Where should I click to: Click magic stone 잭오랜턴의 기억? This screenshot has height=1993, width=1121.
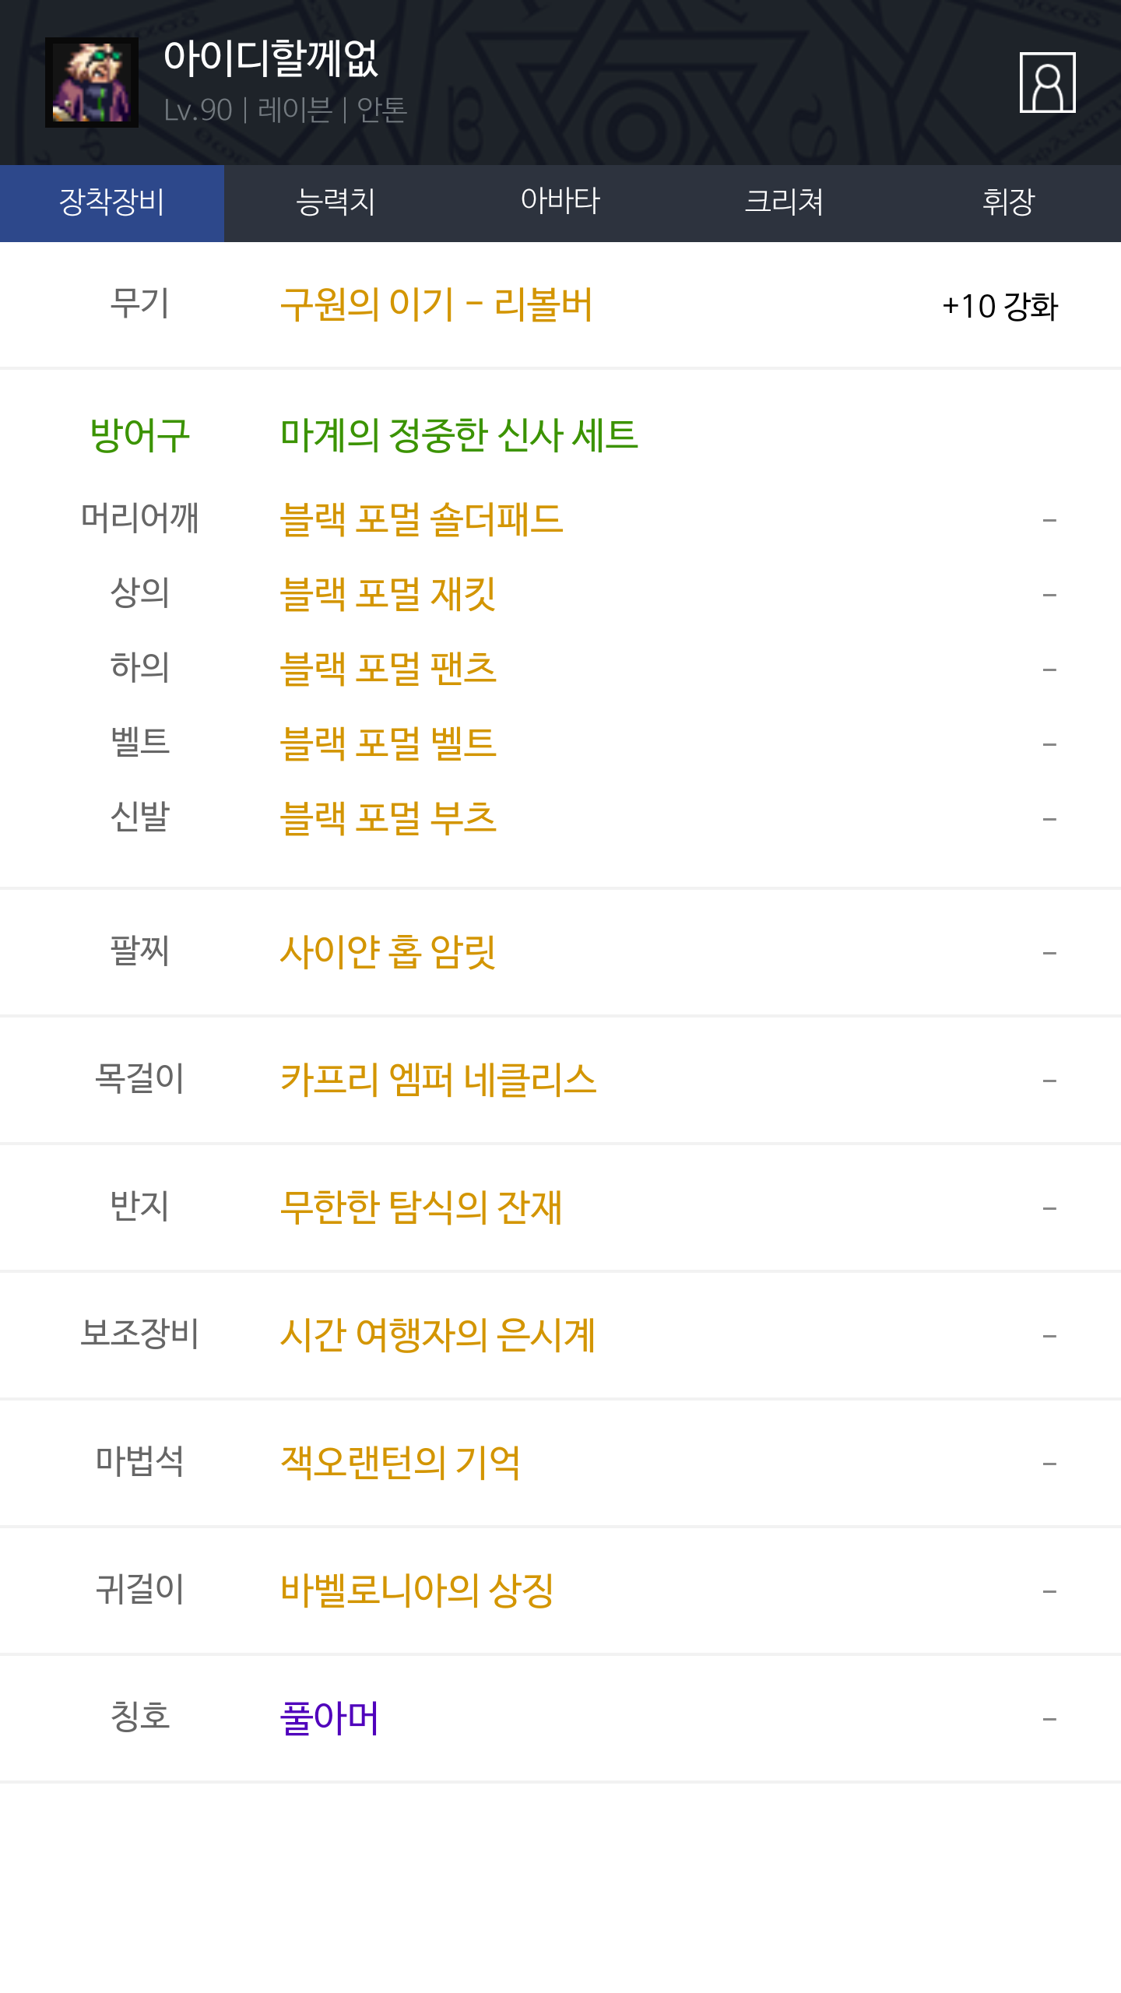[x=400, y=1463]
